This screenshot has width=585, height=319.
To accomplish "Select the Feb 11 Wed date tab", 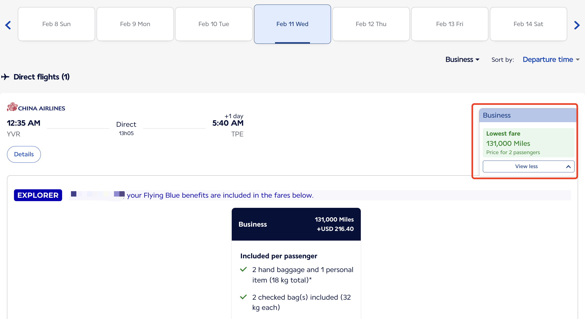I will click(292, 24).
